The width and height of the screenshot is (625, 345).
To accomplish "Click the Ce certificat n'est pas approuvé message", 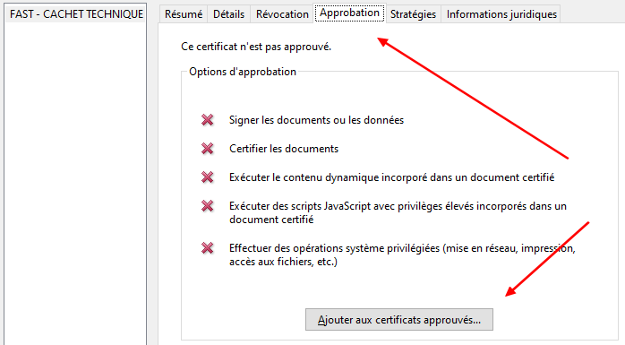I will pyautogui.click(x=256, y=47).
